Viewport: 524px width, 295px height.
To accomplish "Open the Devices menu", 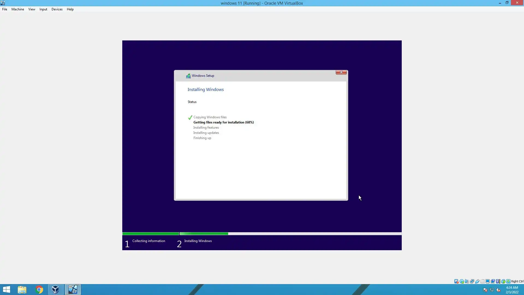I will 57,9.
